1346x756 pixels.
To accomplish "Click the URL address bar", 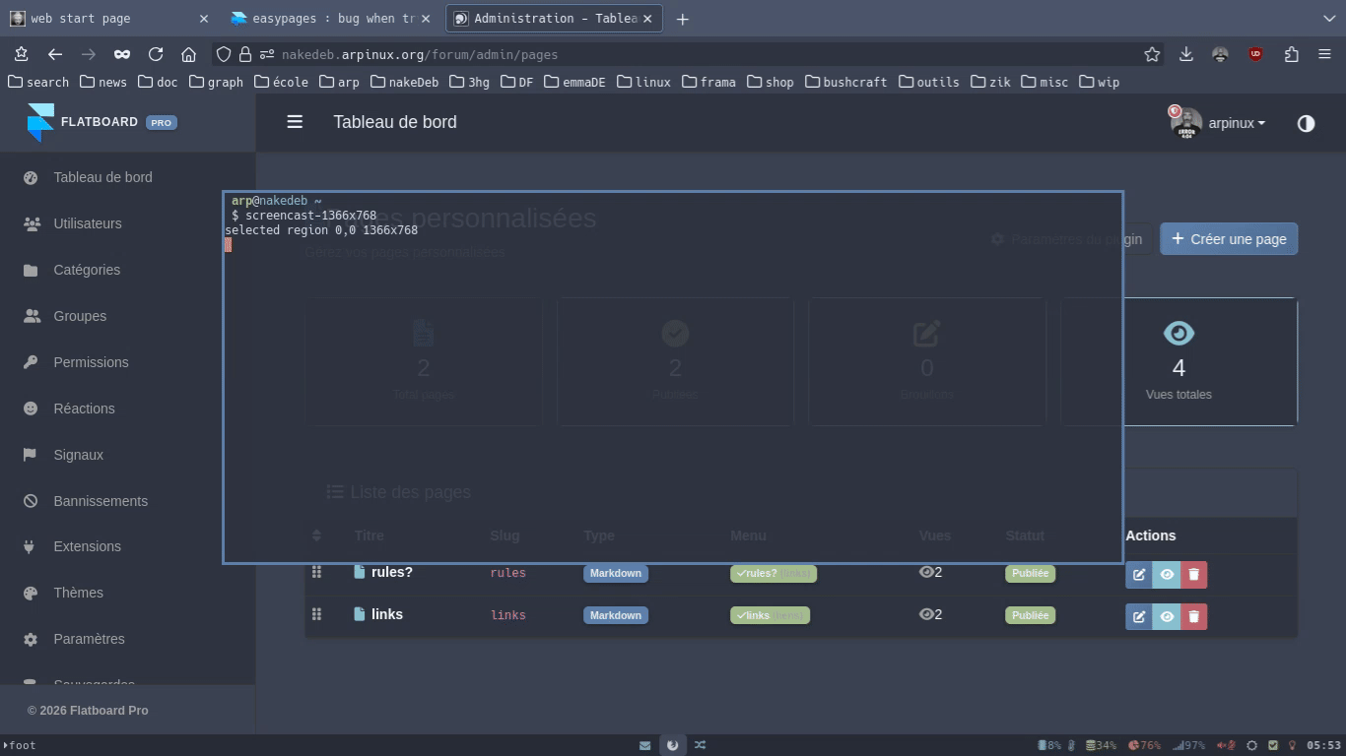I will (690, 55).
